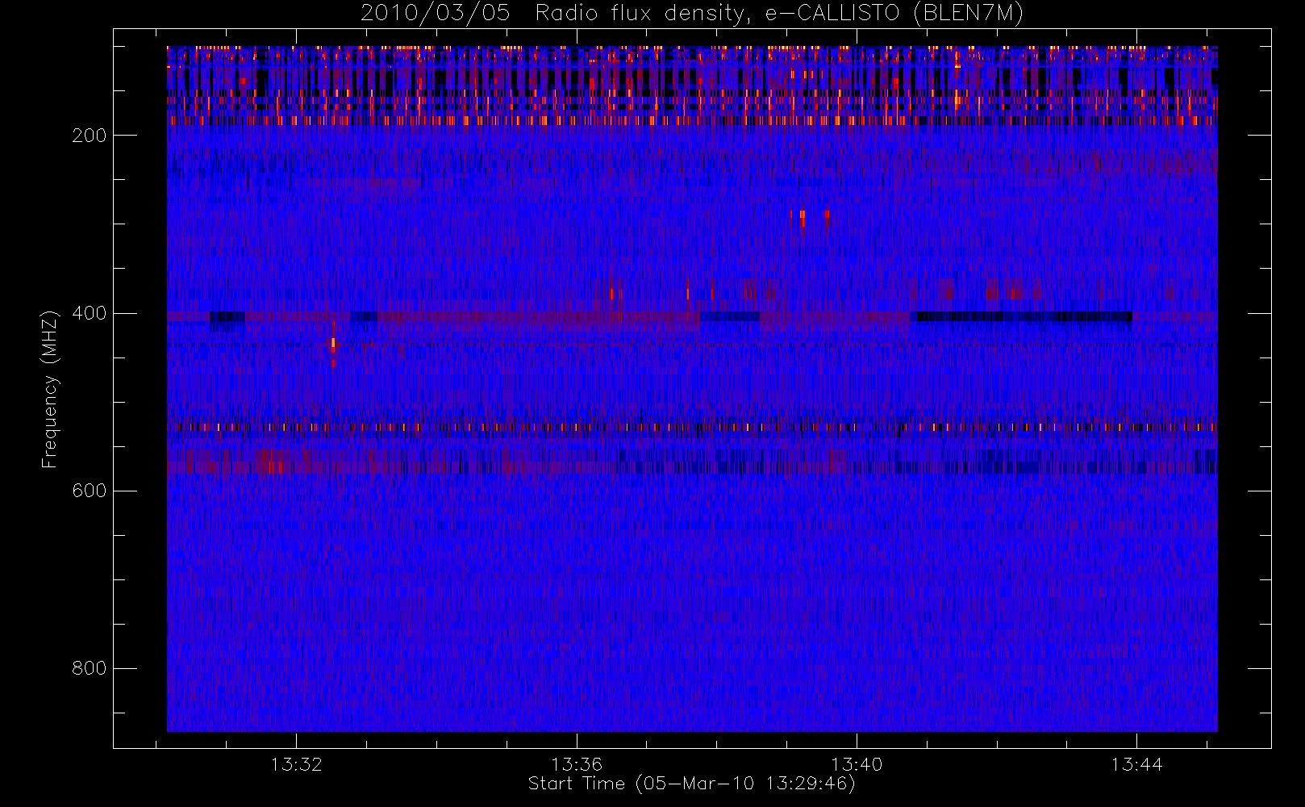Viewport: 1305px width, 807px height.
Task: Click the bright burst near 13:32 below 400 MHz
Action: (333, 345)
